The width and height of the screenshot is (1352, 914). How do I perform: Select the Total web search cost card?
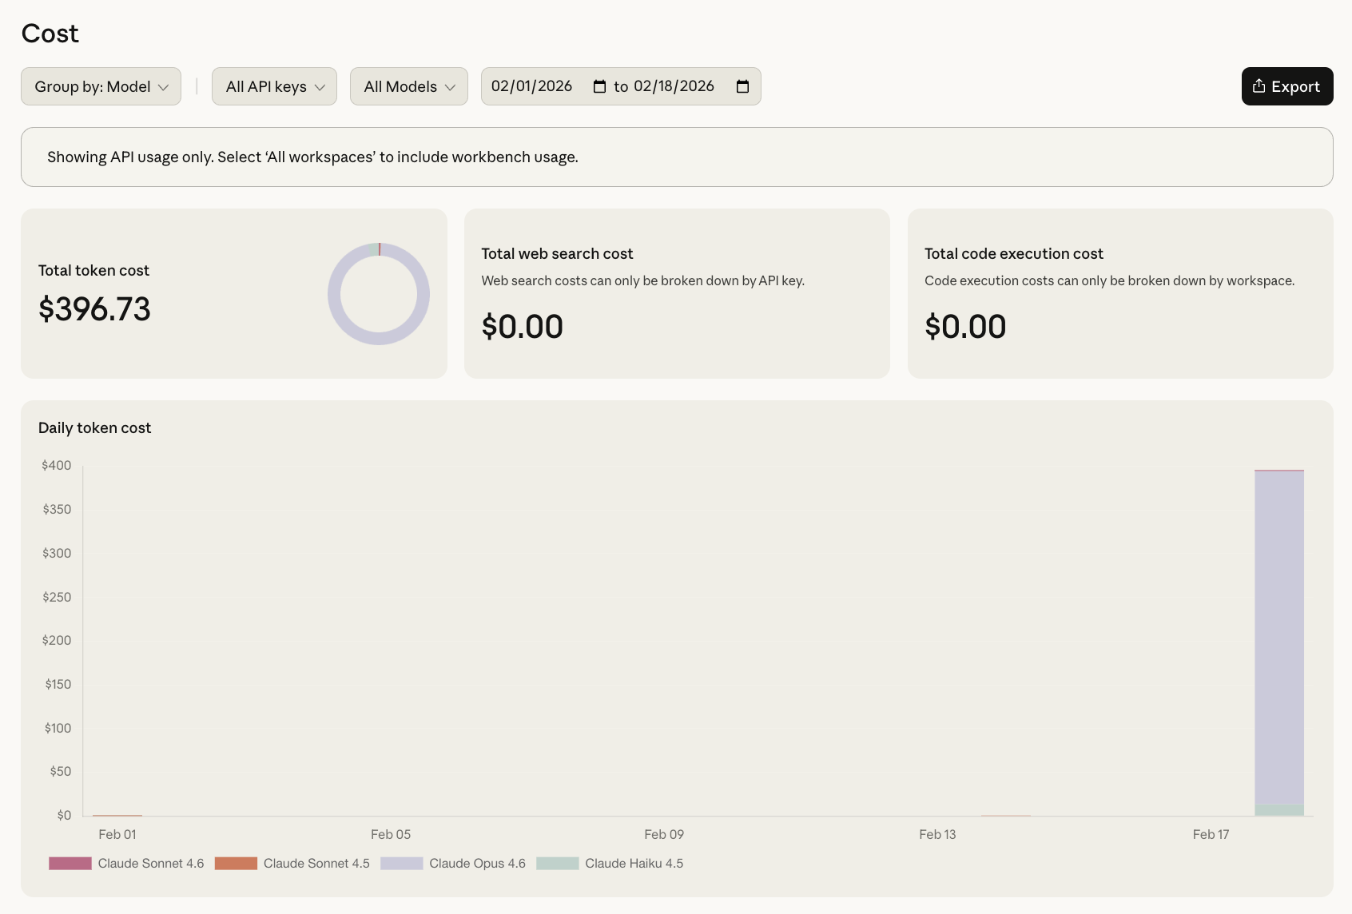pos(676,293)
